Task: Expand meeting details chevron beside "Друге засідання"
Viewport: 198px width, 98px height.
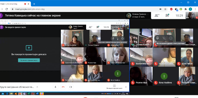Action: [37, 87]
